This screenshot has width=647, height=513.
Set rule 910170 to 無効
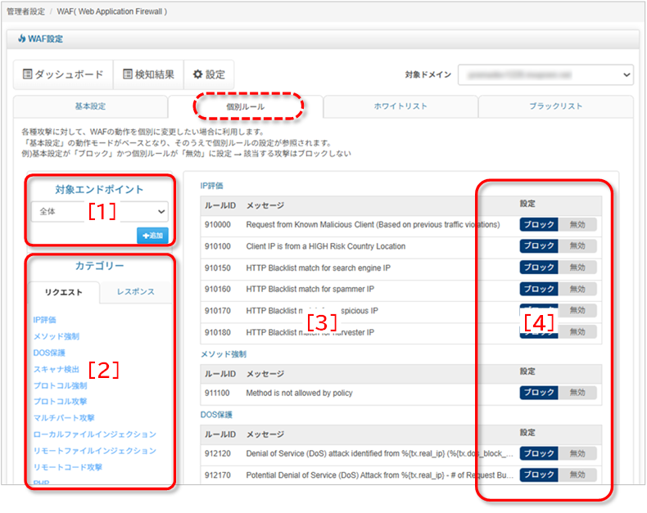point(577,310)
